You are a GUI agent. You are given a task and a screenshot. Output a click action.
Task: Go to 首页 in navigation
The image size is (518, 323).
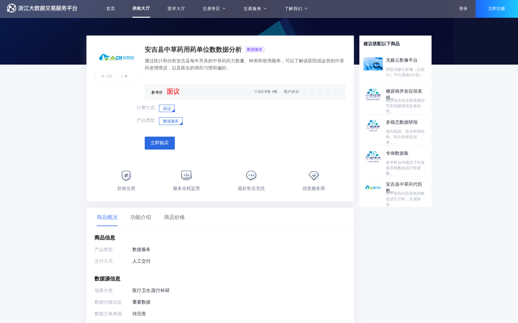(x=110, y=9)
